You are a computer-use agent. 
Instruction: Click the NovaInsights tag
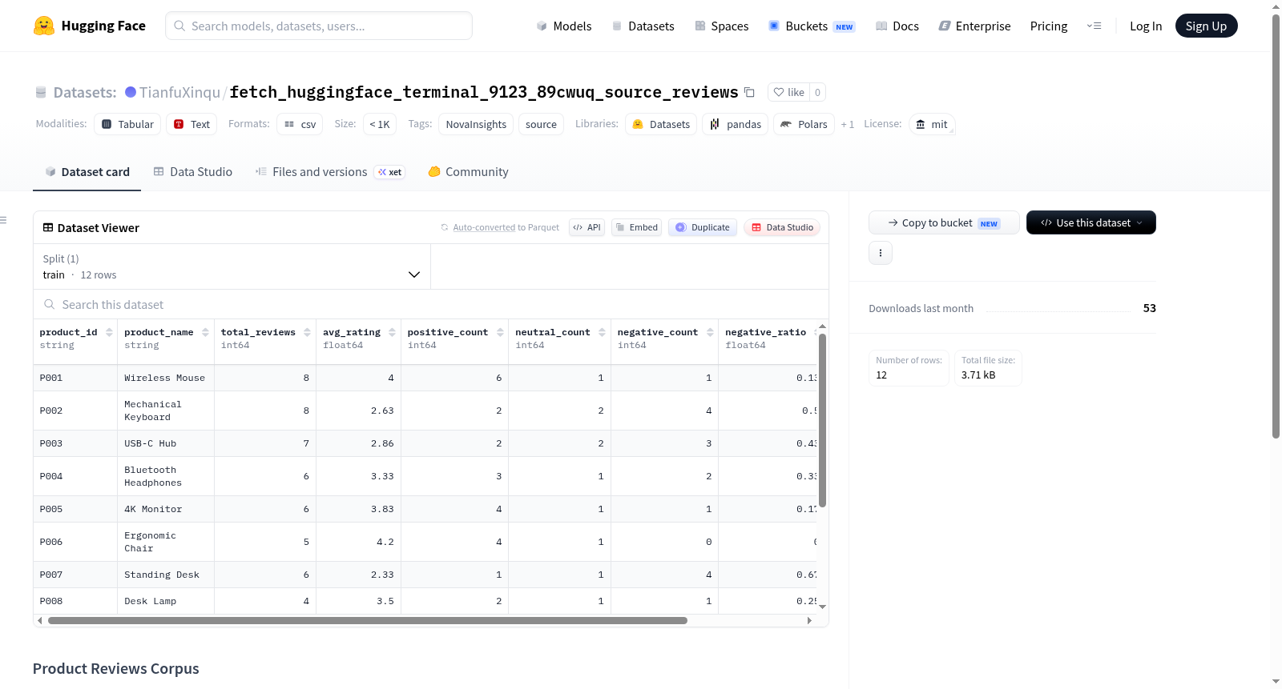pyautogui.click(x=476, y=124)
